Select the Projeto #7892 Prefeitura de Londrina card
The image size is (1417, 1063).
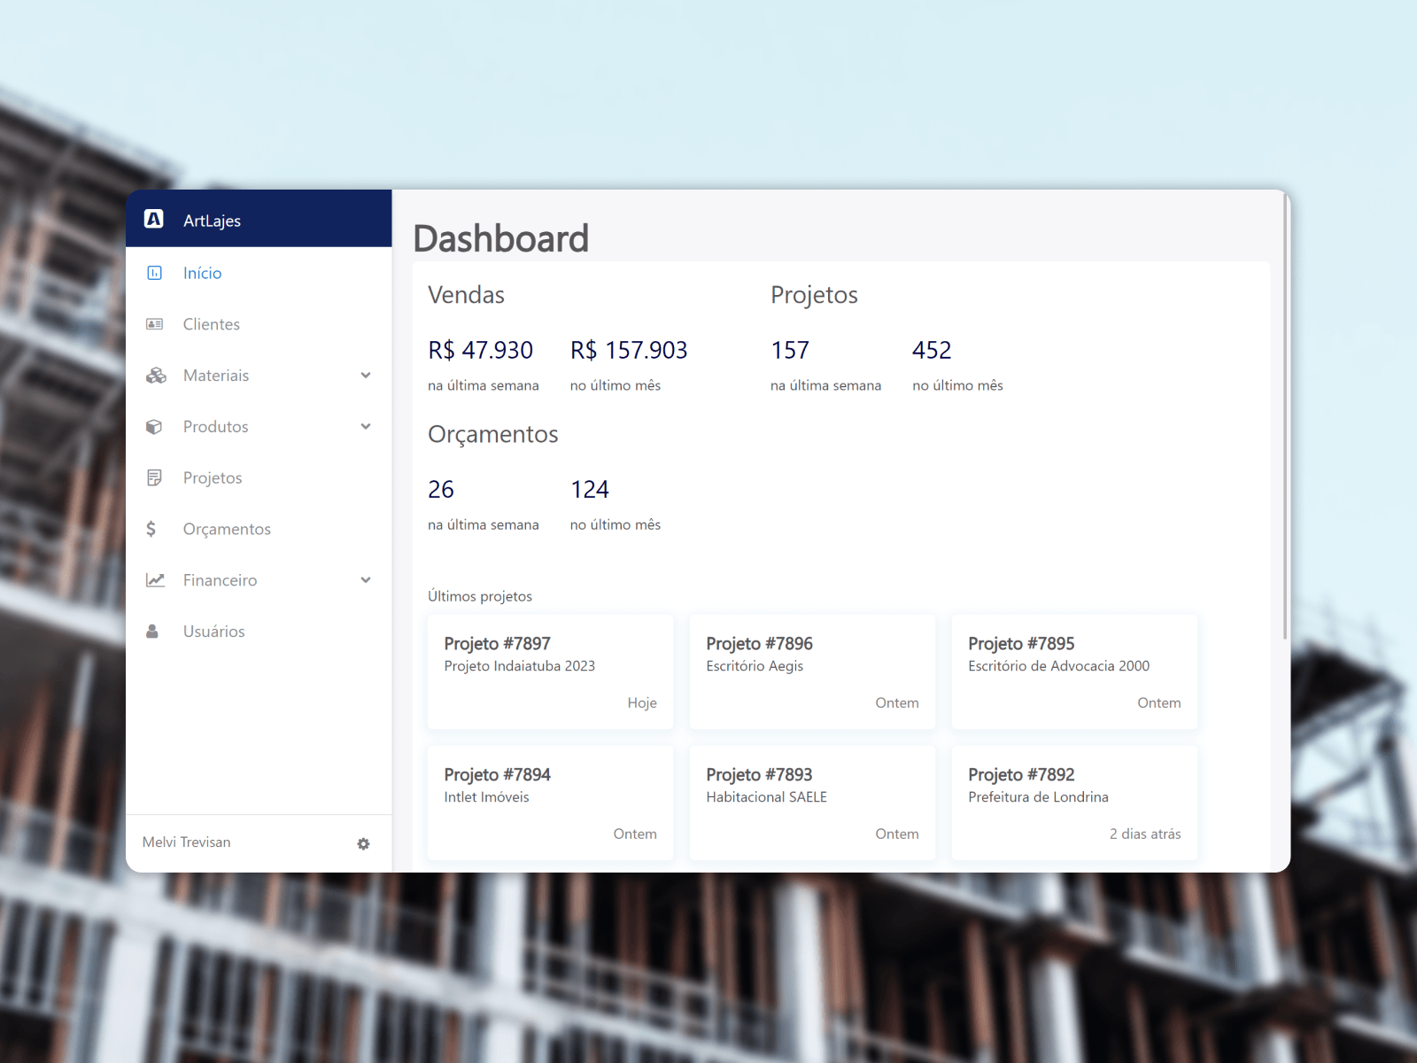(x=1074, y=803)
